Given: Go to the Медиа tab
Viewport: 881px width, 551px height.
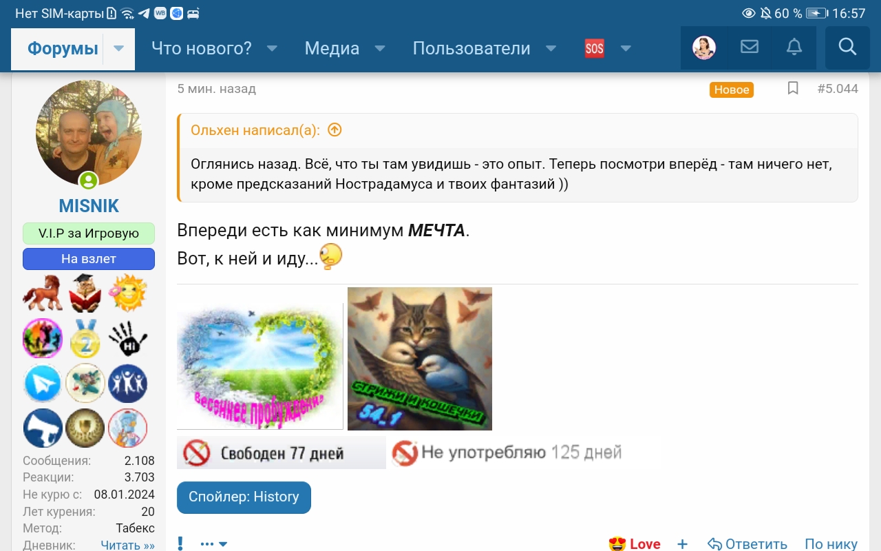Looking at the screenshot, I should pyautogui.click(x=332, y=48).
